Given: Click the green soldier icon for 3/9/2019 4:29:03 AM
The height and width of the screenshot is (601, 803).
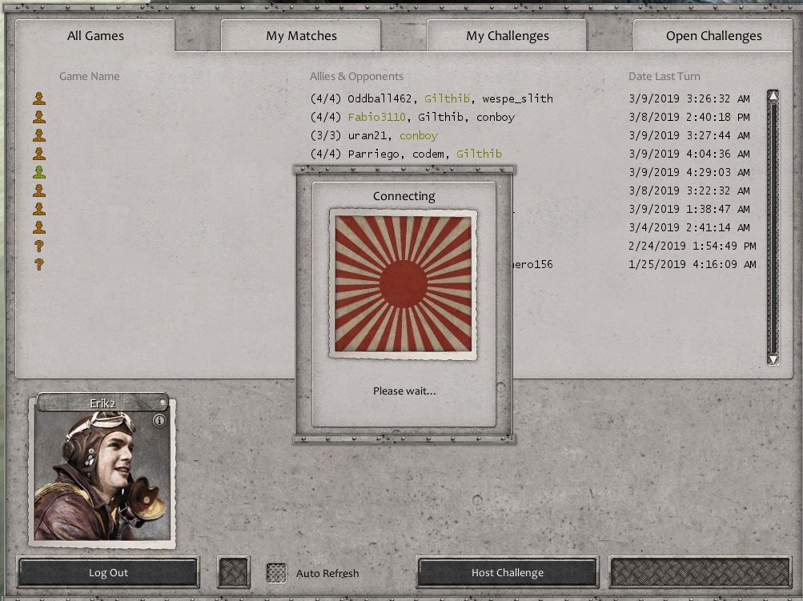Looking at the screenshot, I should click(39, 172).
